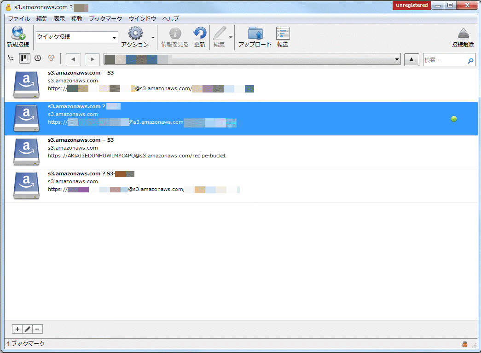The image size is (481, 353).
Task: Click the Unregistered badge in title bar
Action: click(x=411, y=5)
